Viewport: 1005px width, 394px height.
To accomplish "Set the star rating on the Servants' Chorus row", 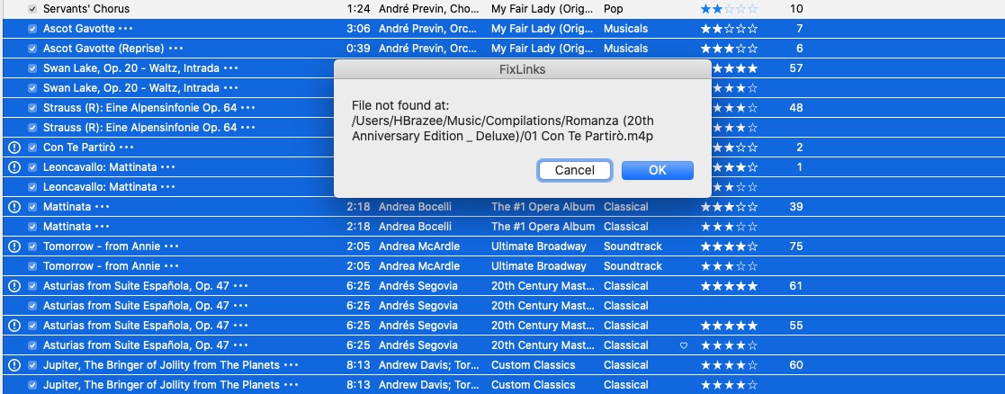I will (x=729, y=9).
